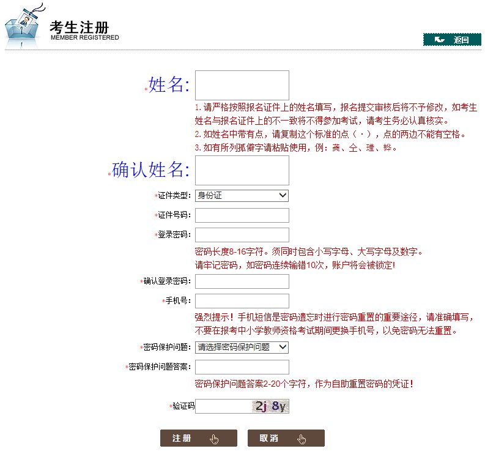
Task: Click the 确认姓名 text box
Action: [242, 170]
